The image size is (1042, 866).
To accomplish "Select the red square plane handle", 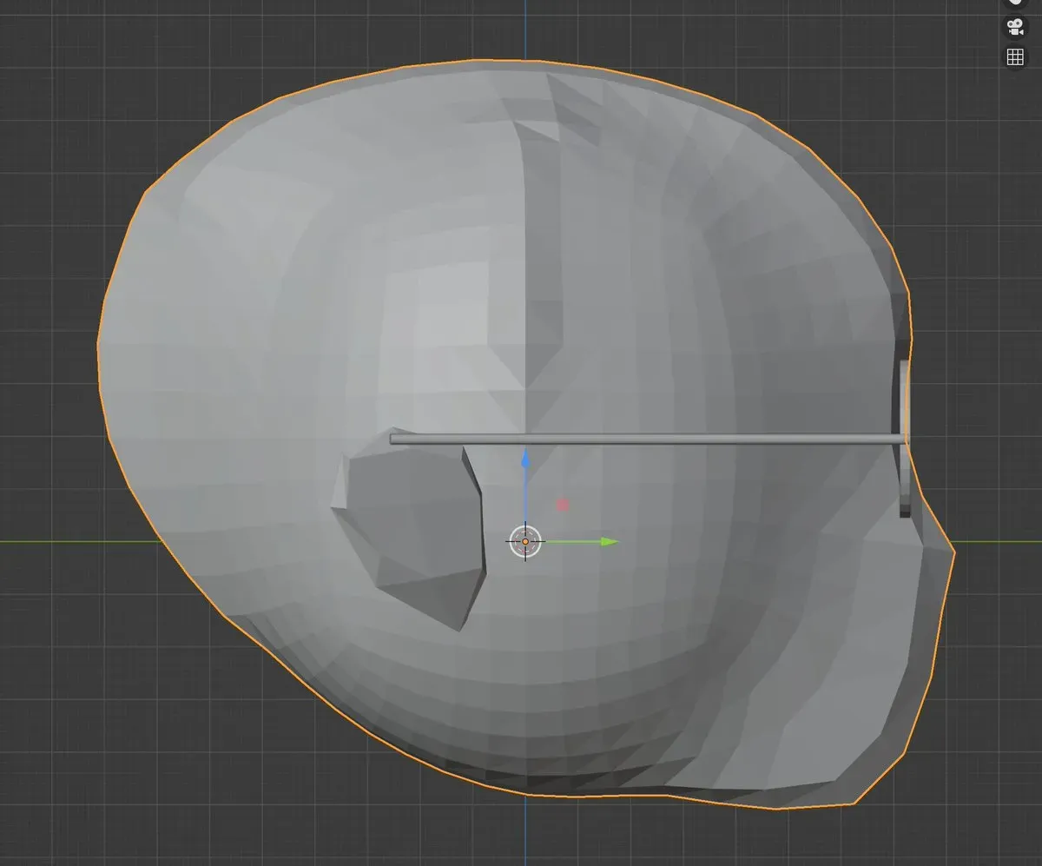I will pos(562,505).
